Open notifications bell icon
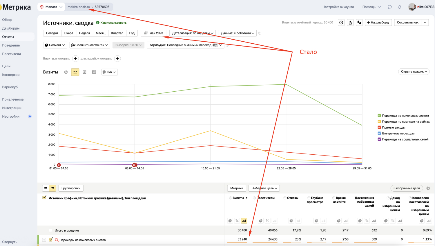 [400, 7]
